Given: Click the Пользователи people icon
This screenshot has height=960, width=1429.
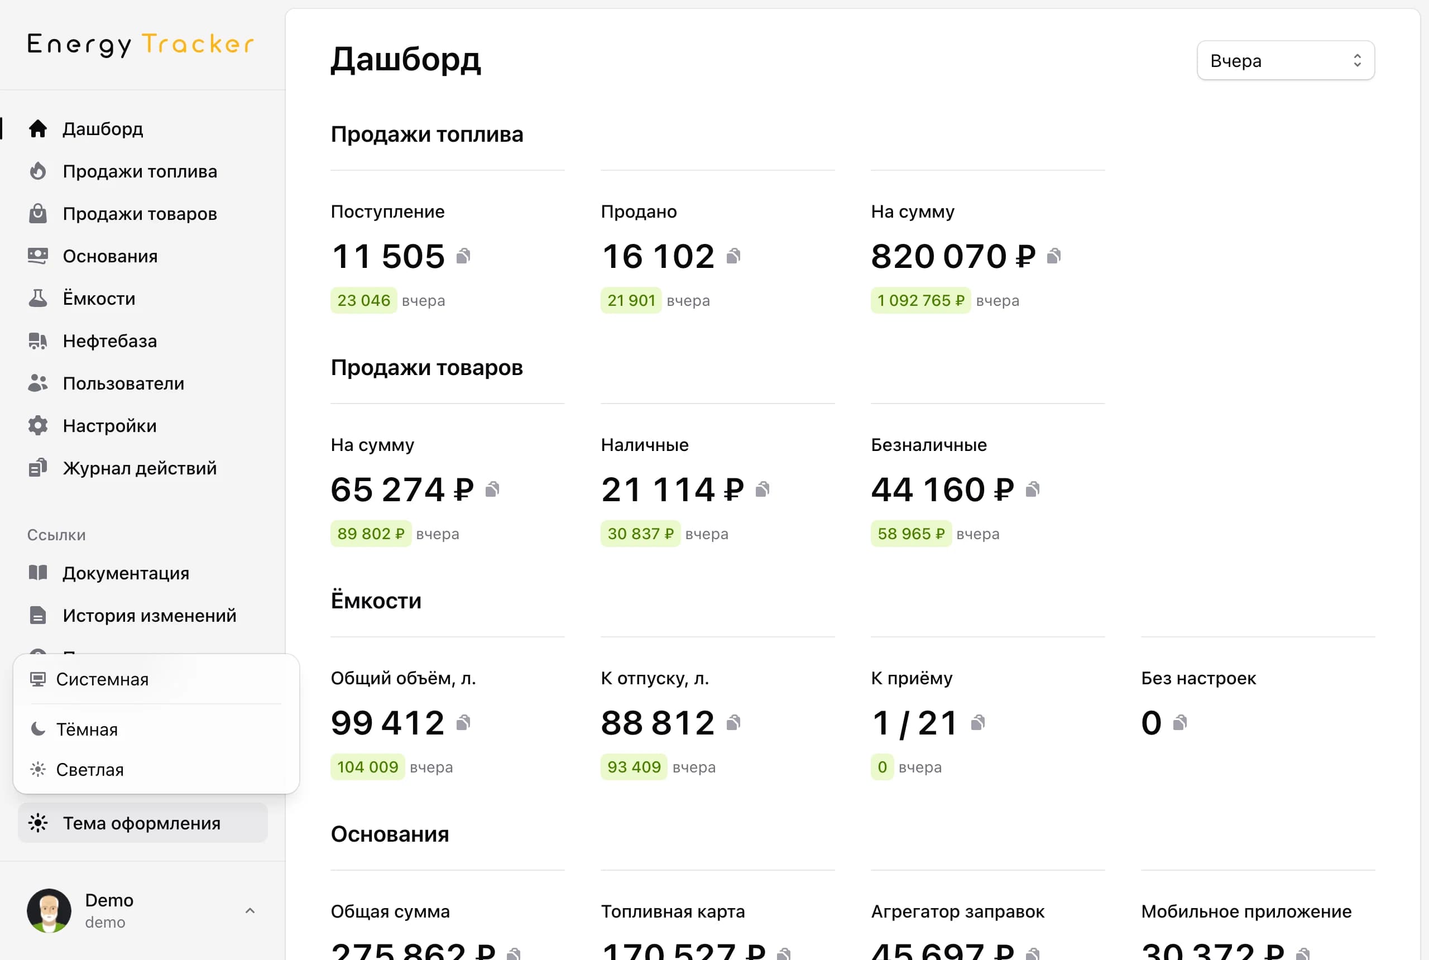Looking at the screenshot, I should pos(38,383).
